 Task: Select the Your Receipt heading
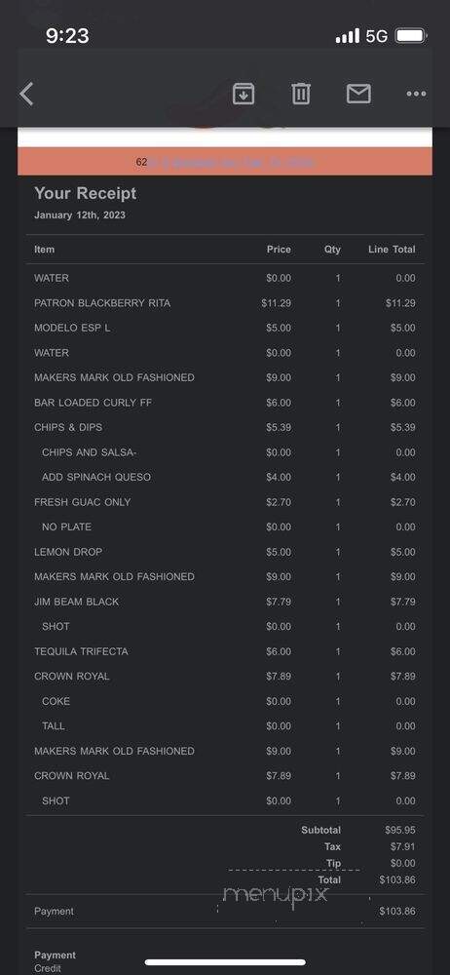pos(85,193)
